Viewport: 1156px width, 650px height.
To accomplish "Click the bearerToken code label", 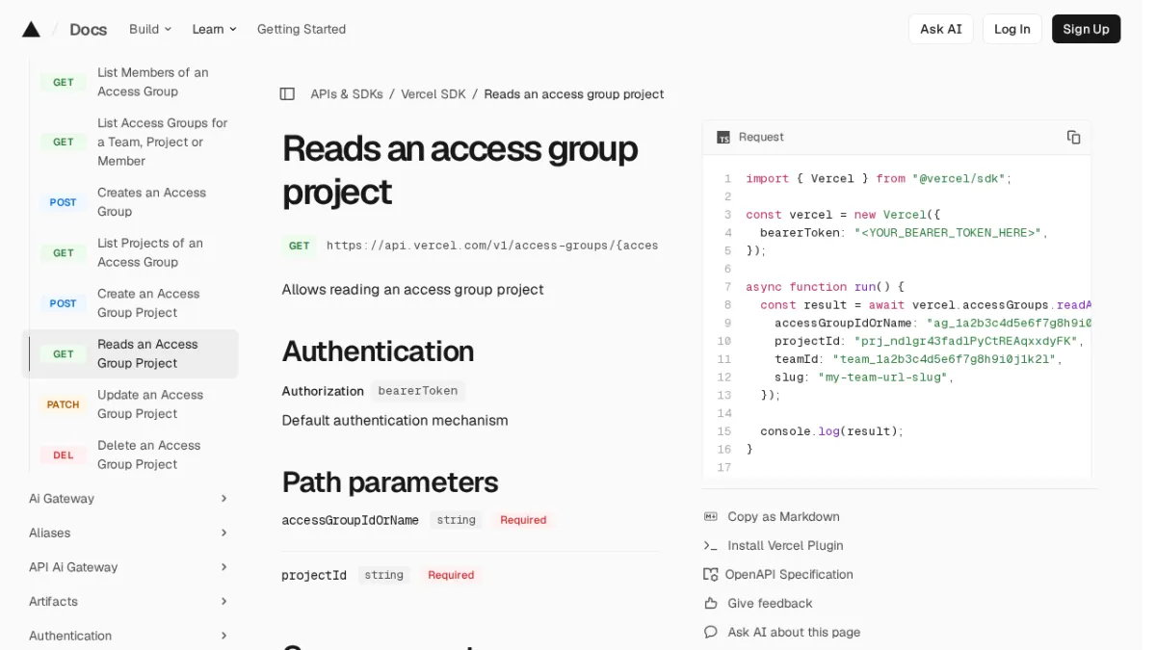I will coord(418,391).
